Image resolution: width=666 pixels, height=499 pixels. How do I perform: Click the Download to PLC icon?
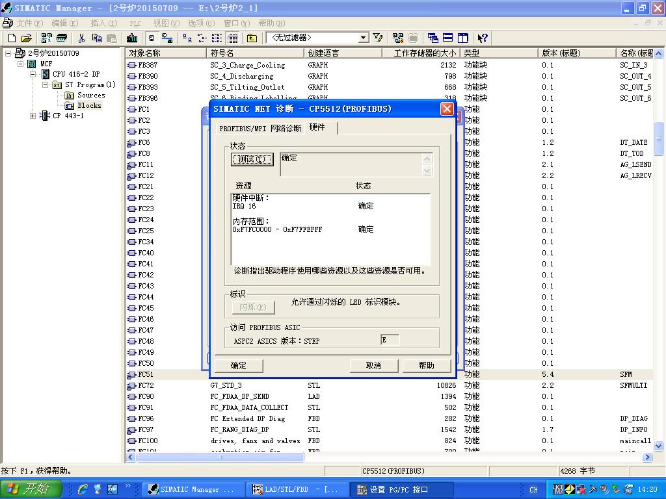pyautogui.click(x=132, y=38)
